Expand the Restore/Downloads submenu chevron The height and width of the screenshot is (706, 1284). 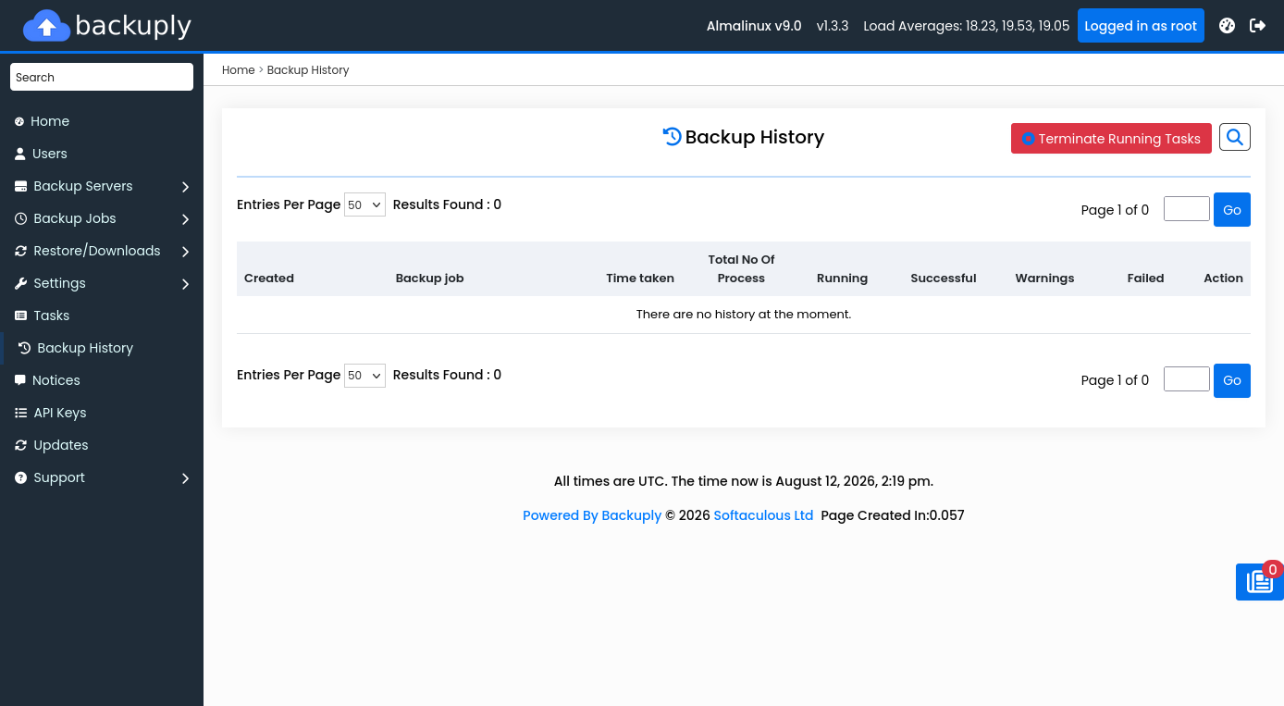coord(185,252)
